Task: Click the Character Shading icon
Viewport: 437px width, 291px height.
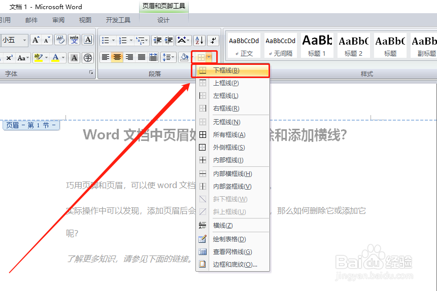Action: [74, 58]
